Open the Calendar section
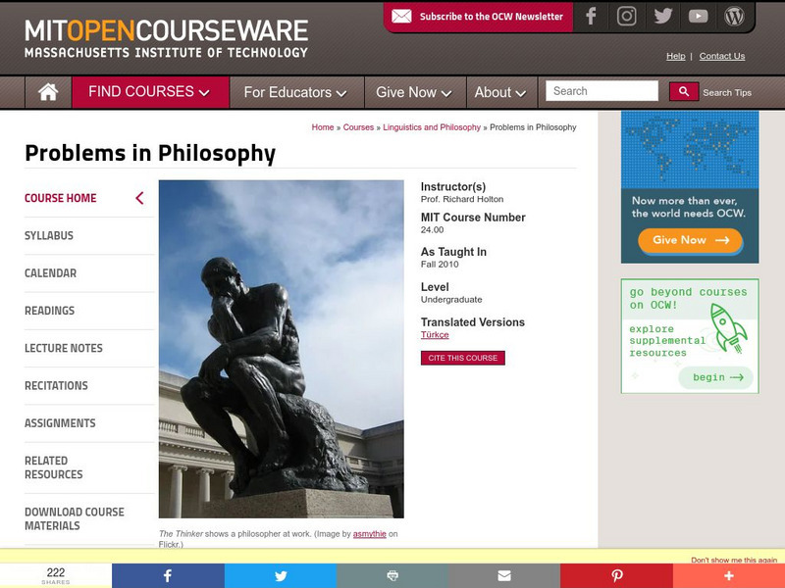The width and height of the screenshot is (785, 588). [51, 273]
